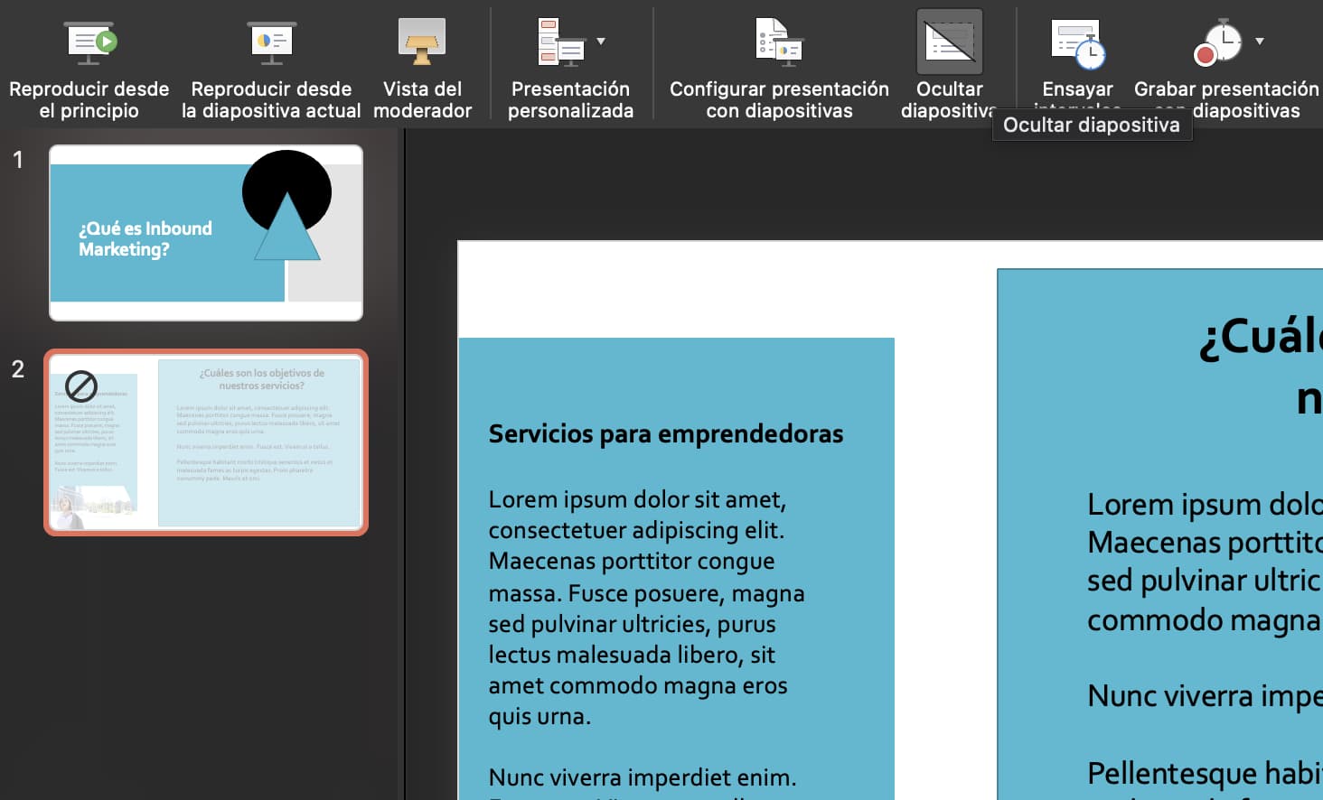Select the 'Presentación personalizada' icon
The height and width of the screenshot is (800, 1323).
pyautogui.click(x=560, y=42)
